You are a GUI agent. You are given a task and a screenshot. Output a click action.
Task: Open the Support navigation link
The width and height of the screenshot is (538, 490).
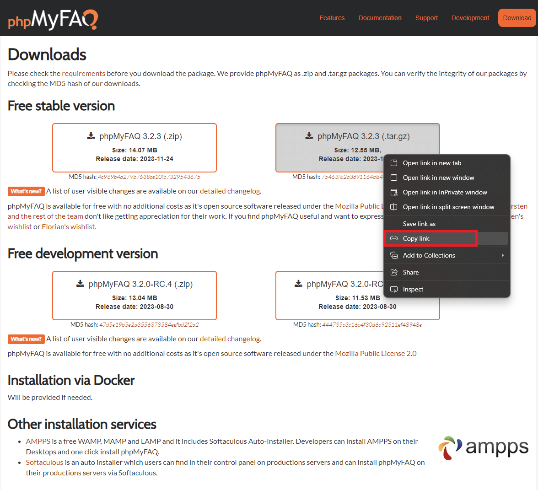tap(426, 18)
